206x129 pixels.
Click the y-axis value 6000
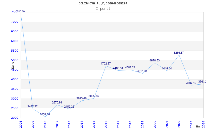pos(15,41)
